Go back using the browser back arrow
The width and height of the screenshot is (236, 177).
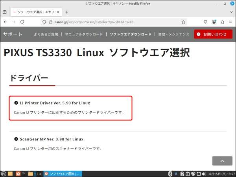(6, 22)
